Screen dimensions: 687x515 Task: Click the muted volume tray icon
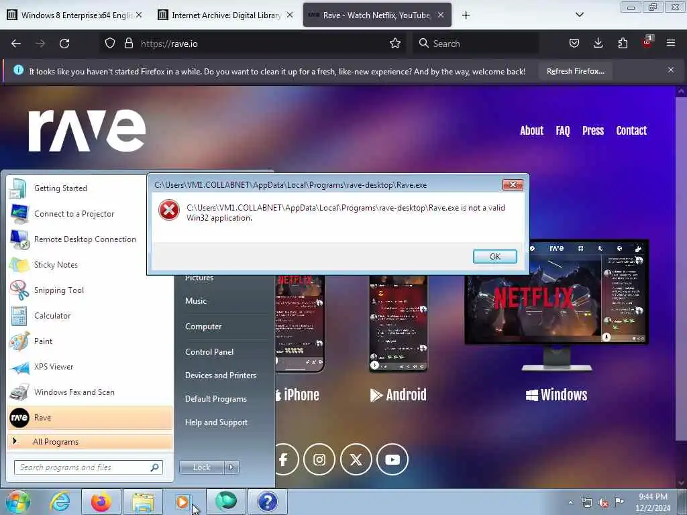coord(603,502)
